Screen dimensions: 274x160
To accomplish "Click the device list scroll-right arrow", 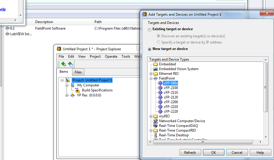I will click(260, 142).
